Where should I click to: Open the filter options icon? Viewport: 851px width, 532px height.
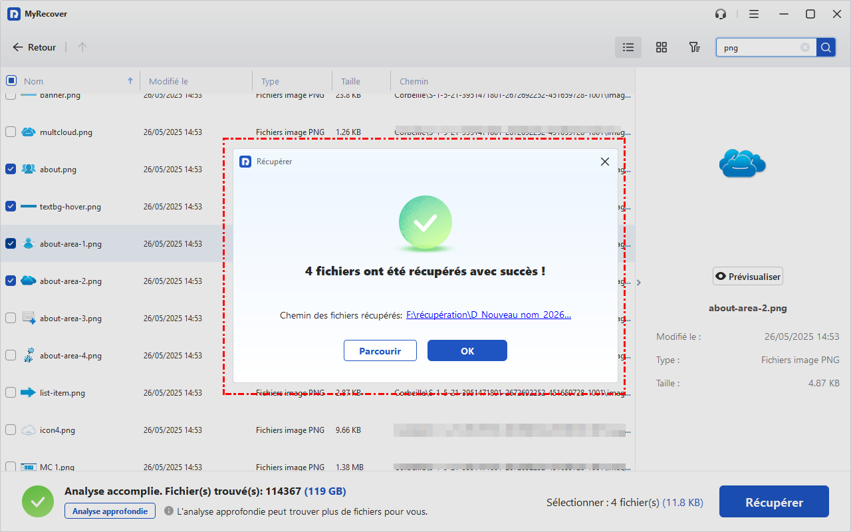[694, 47]
